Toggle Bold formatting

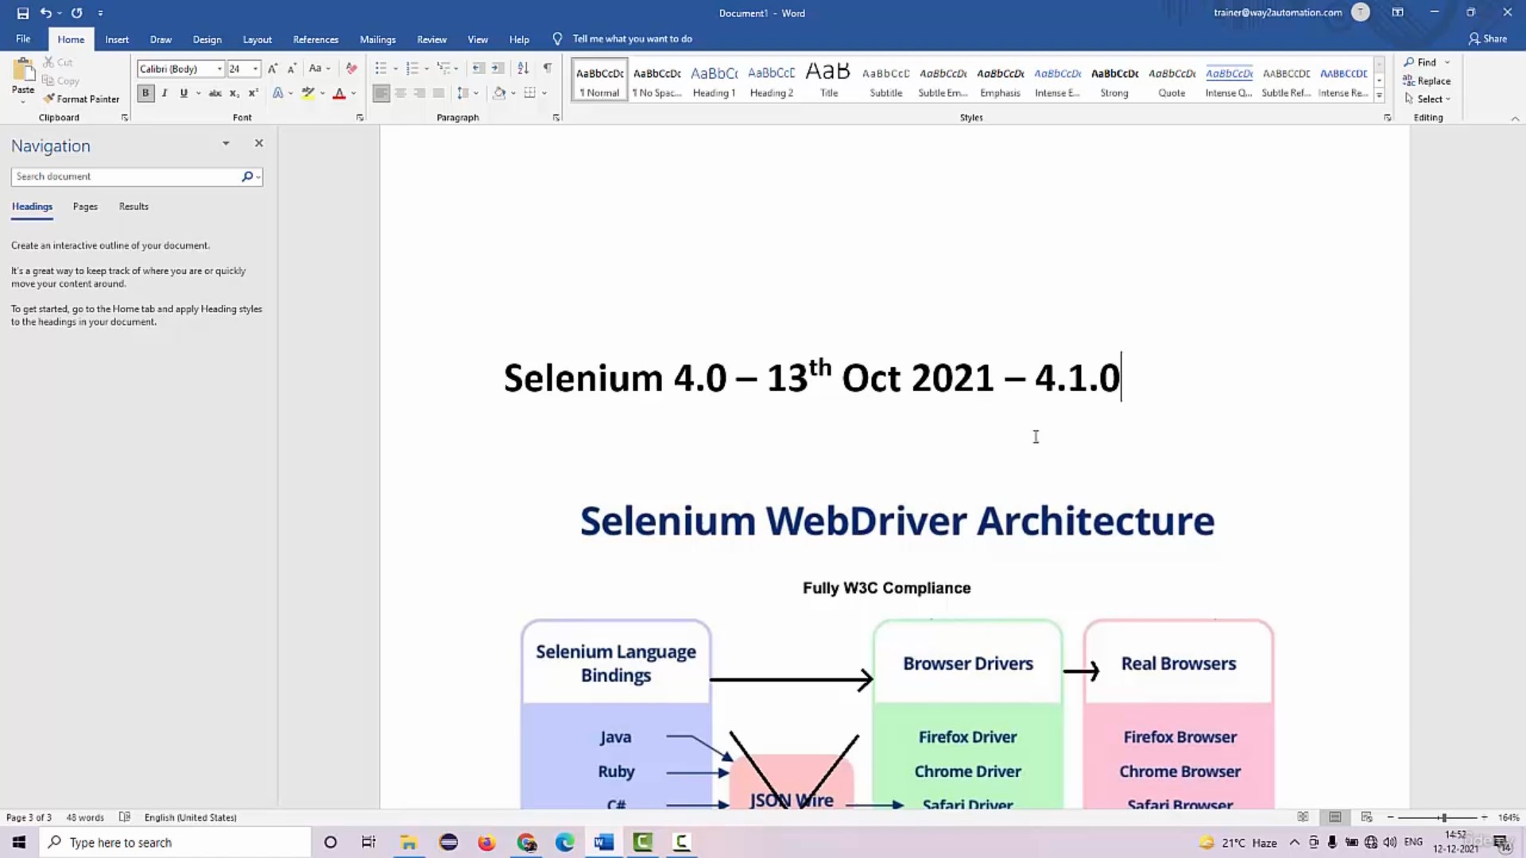(x=145, y=93)
